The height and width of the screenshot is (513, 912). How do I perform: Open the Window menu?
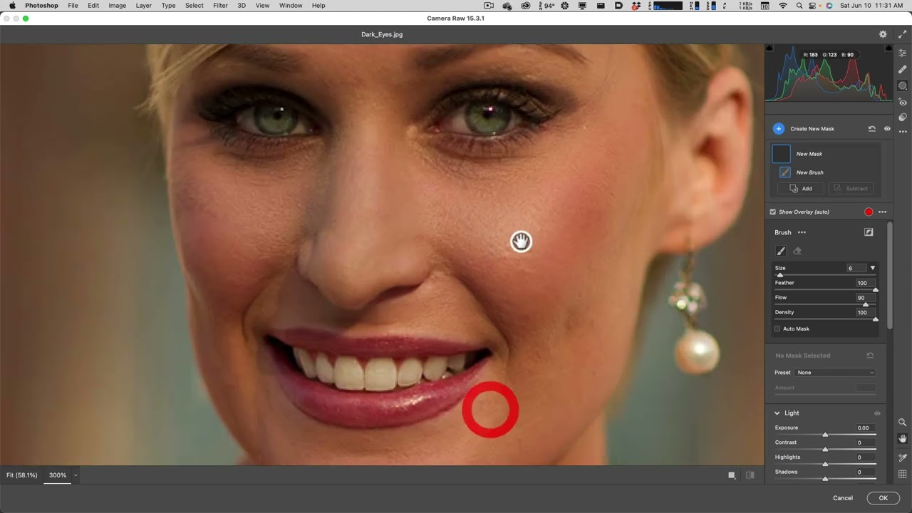pyautogui.click(x=291, y=6)
